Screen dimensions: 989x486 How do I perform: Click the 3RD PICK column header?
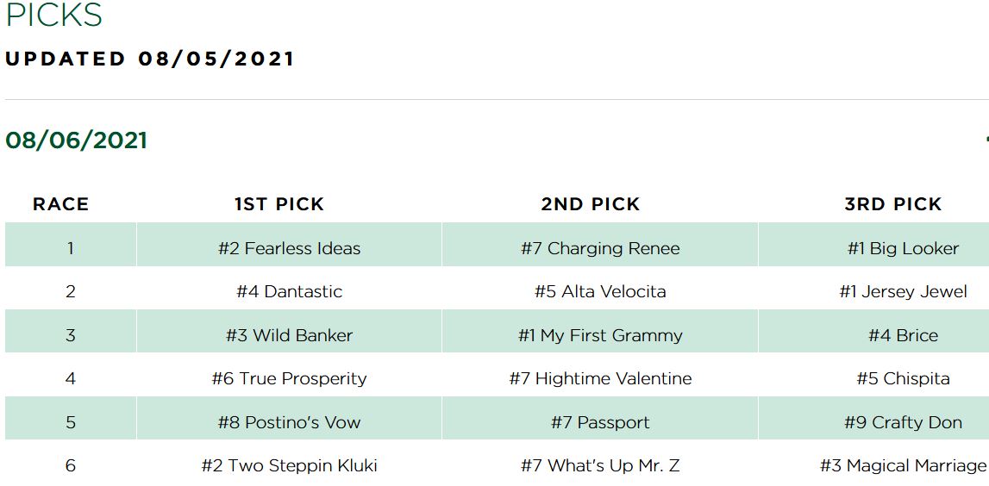pos(893,204)
